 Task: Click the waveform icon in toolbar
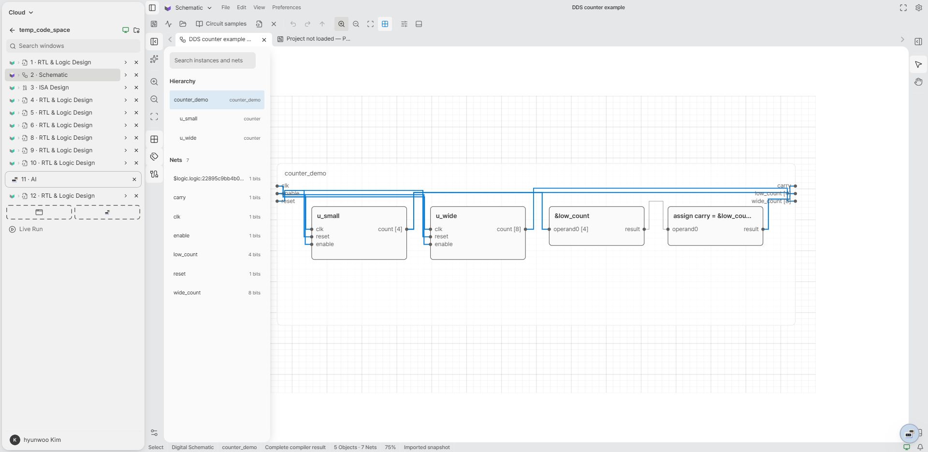168,24
